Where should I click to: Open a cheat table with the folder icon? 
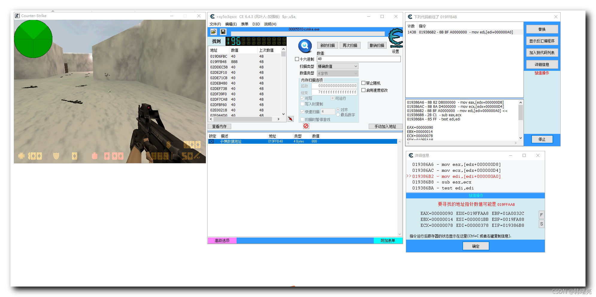(x=214, y=32)
